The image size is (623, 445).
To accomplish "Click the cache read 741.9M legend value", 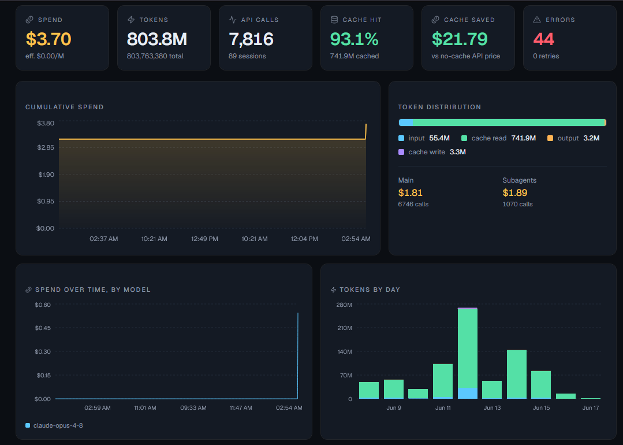I will tap(524, 138).
